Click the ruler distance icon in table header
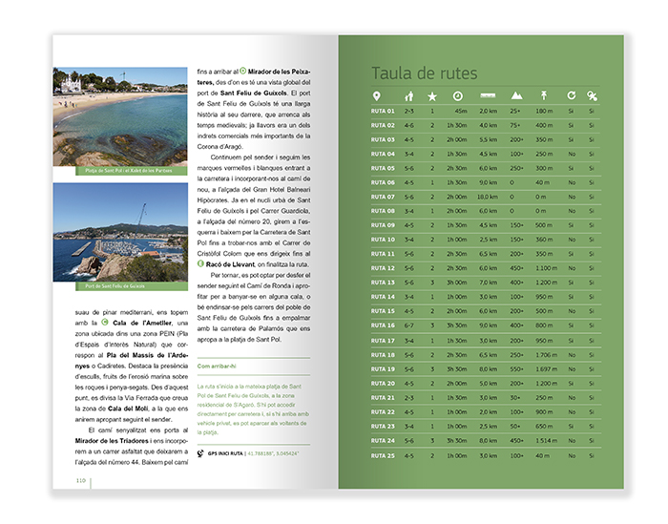The image size is (668, 524). (x=488, y=95)
